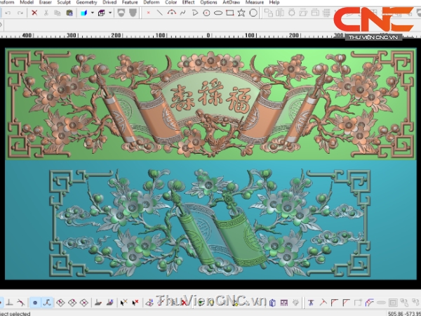The image size is (421, 316).
Task: Open the Measure menu
Action: pyautogui.click(x=255, y=3)
